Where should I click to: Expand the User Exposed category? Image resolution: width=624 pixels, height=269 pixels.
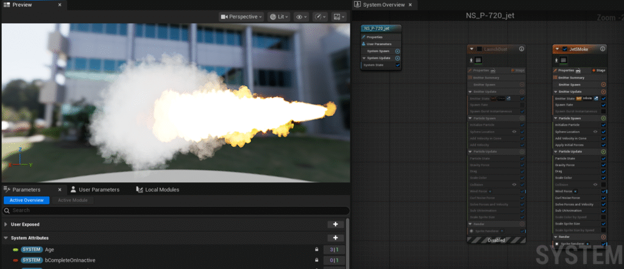click(6, 224)
